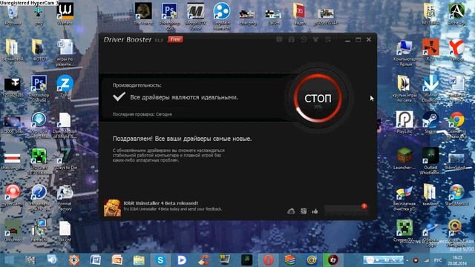The width and height of the screenshot is (475, 267).
Task: Select the Photoshop CS6 x64 desktop shortcut
Action: 39,88
